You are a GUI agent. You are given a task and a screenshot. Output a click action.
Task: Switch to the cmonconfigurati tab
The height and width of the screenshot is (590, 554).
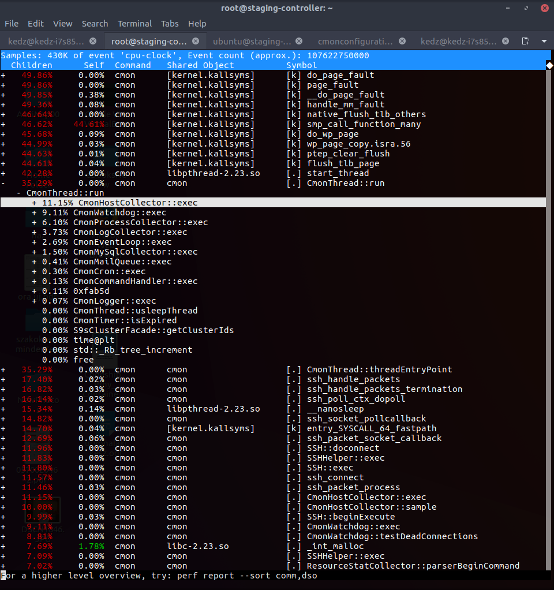tap(355, 42)
